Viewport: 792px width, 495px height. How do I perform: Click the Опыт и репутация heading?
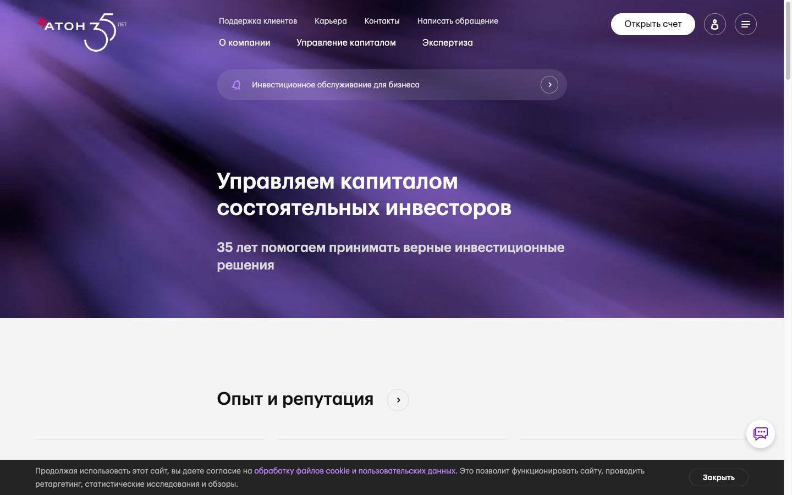[x=295, y=399]
